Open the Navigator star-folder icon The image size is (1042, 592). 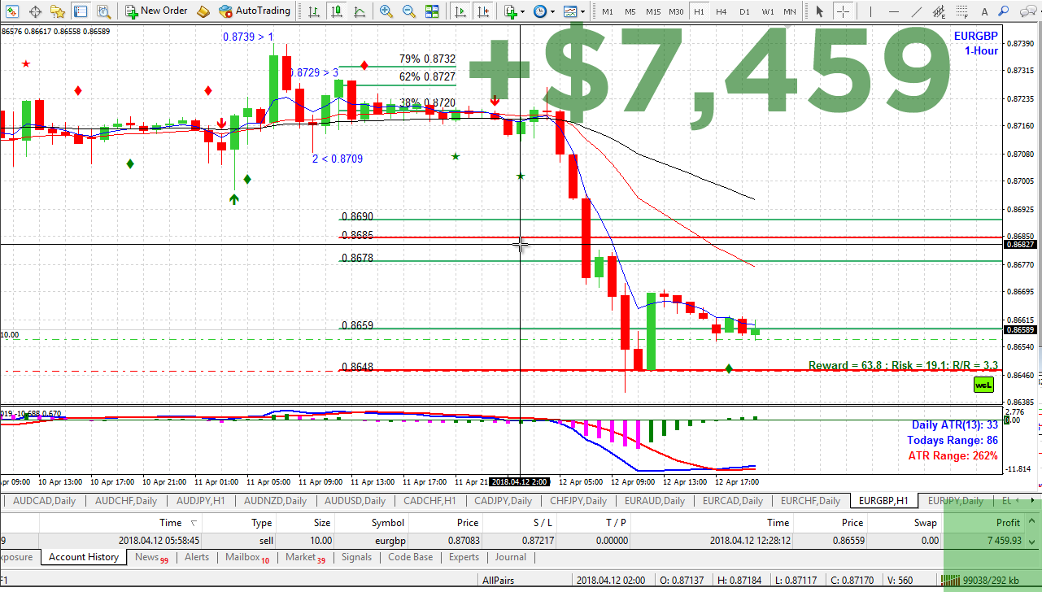[x=58, y=11]
